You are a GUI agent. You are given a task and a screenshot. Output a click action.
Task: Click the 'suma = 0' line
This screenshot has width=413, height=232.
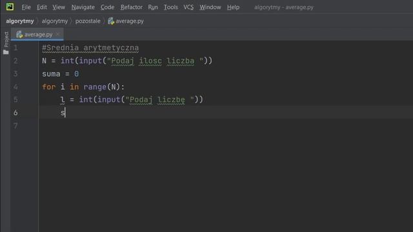(x=60, y=74)
